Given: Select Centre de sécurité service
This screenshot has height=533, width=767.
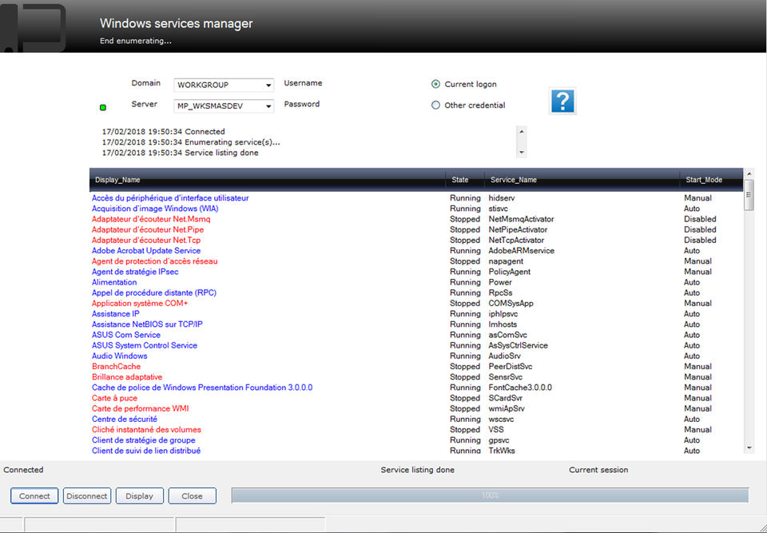Looking at the screenshot, I should [x=125, y=419].
